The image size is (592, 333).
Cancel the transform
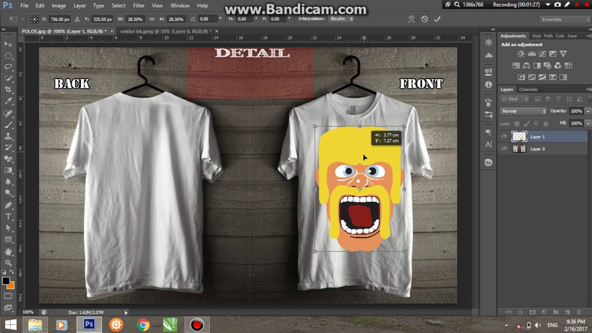coord(425,19)
